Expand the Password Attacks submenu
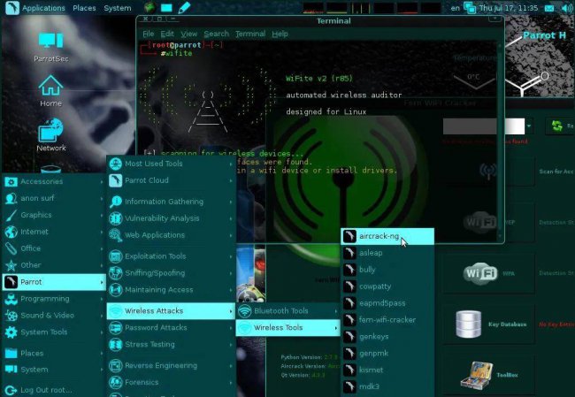Image resolution: width=575 pixels, height=397 pixels. tap(171, 327)
